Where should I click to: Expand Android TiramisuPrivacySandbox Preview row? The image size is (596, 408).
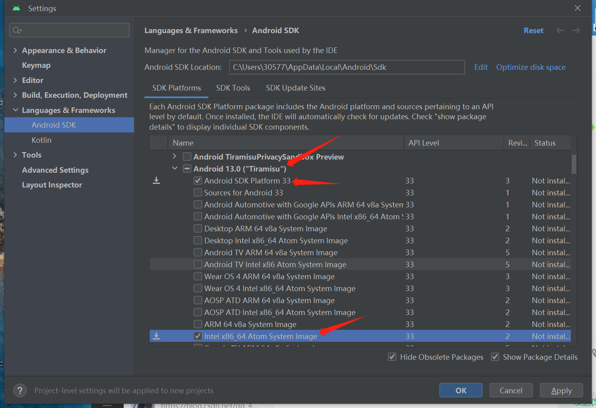click(x=174, y=156)
